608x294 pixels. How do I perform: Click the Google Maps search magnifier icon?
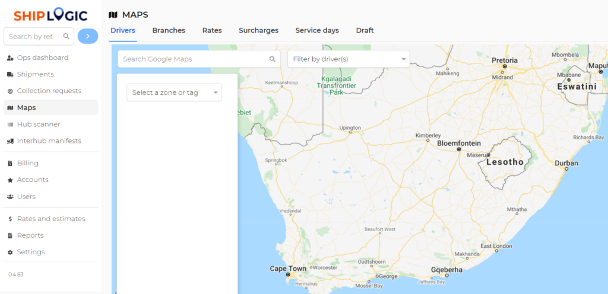click(273, 59)
